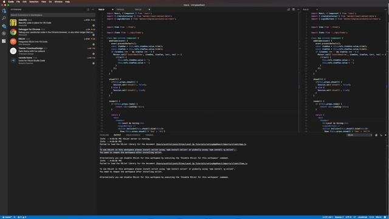Select the Theme-TinaciousDesign extension name
The image size is (389, 219).
coord(31,48)
